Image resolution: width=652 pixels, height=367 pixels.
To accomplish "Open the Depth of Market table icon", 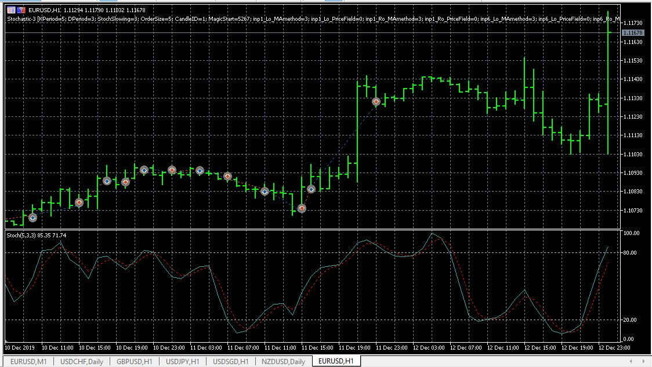I will point(11,10).
